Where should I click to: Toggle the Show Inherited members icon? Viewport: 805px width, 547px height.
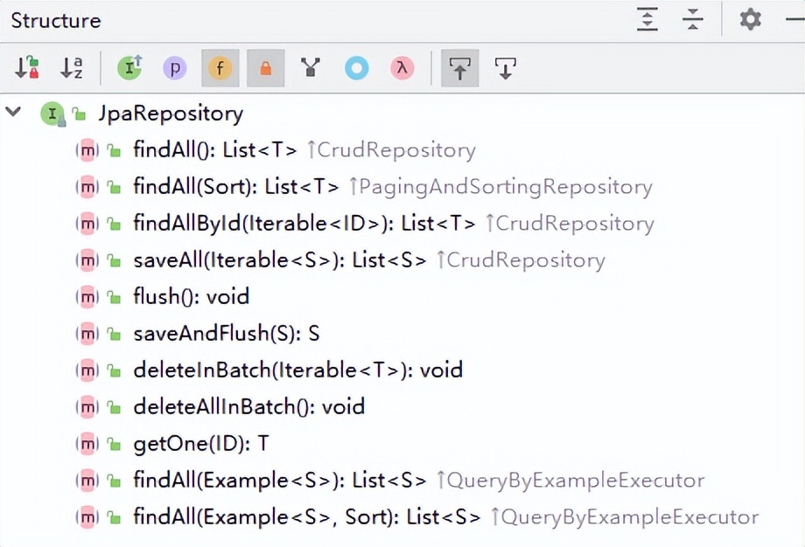[x=130, y=68]
